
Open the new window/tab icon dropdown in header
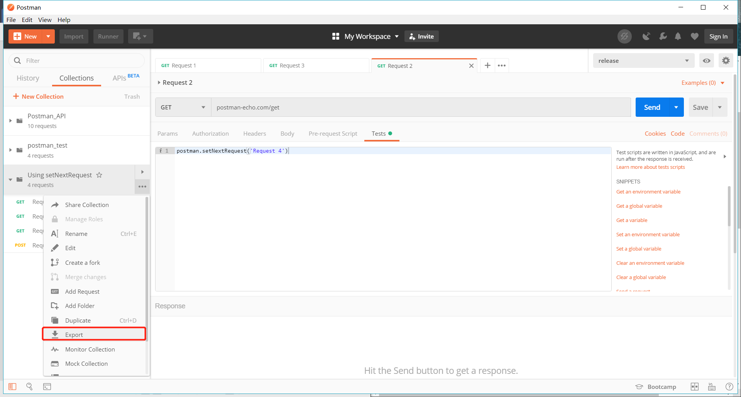click(x=140, y=36)
